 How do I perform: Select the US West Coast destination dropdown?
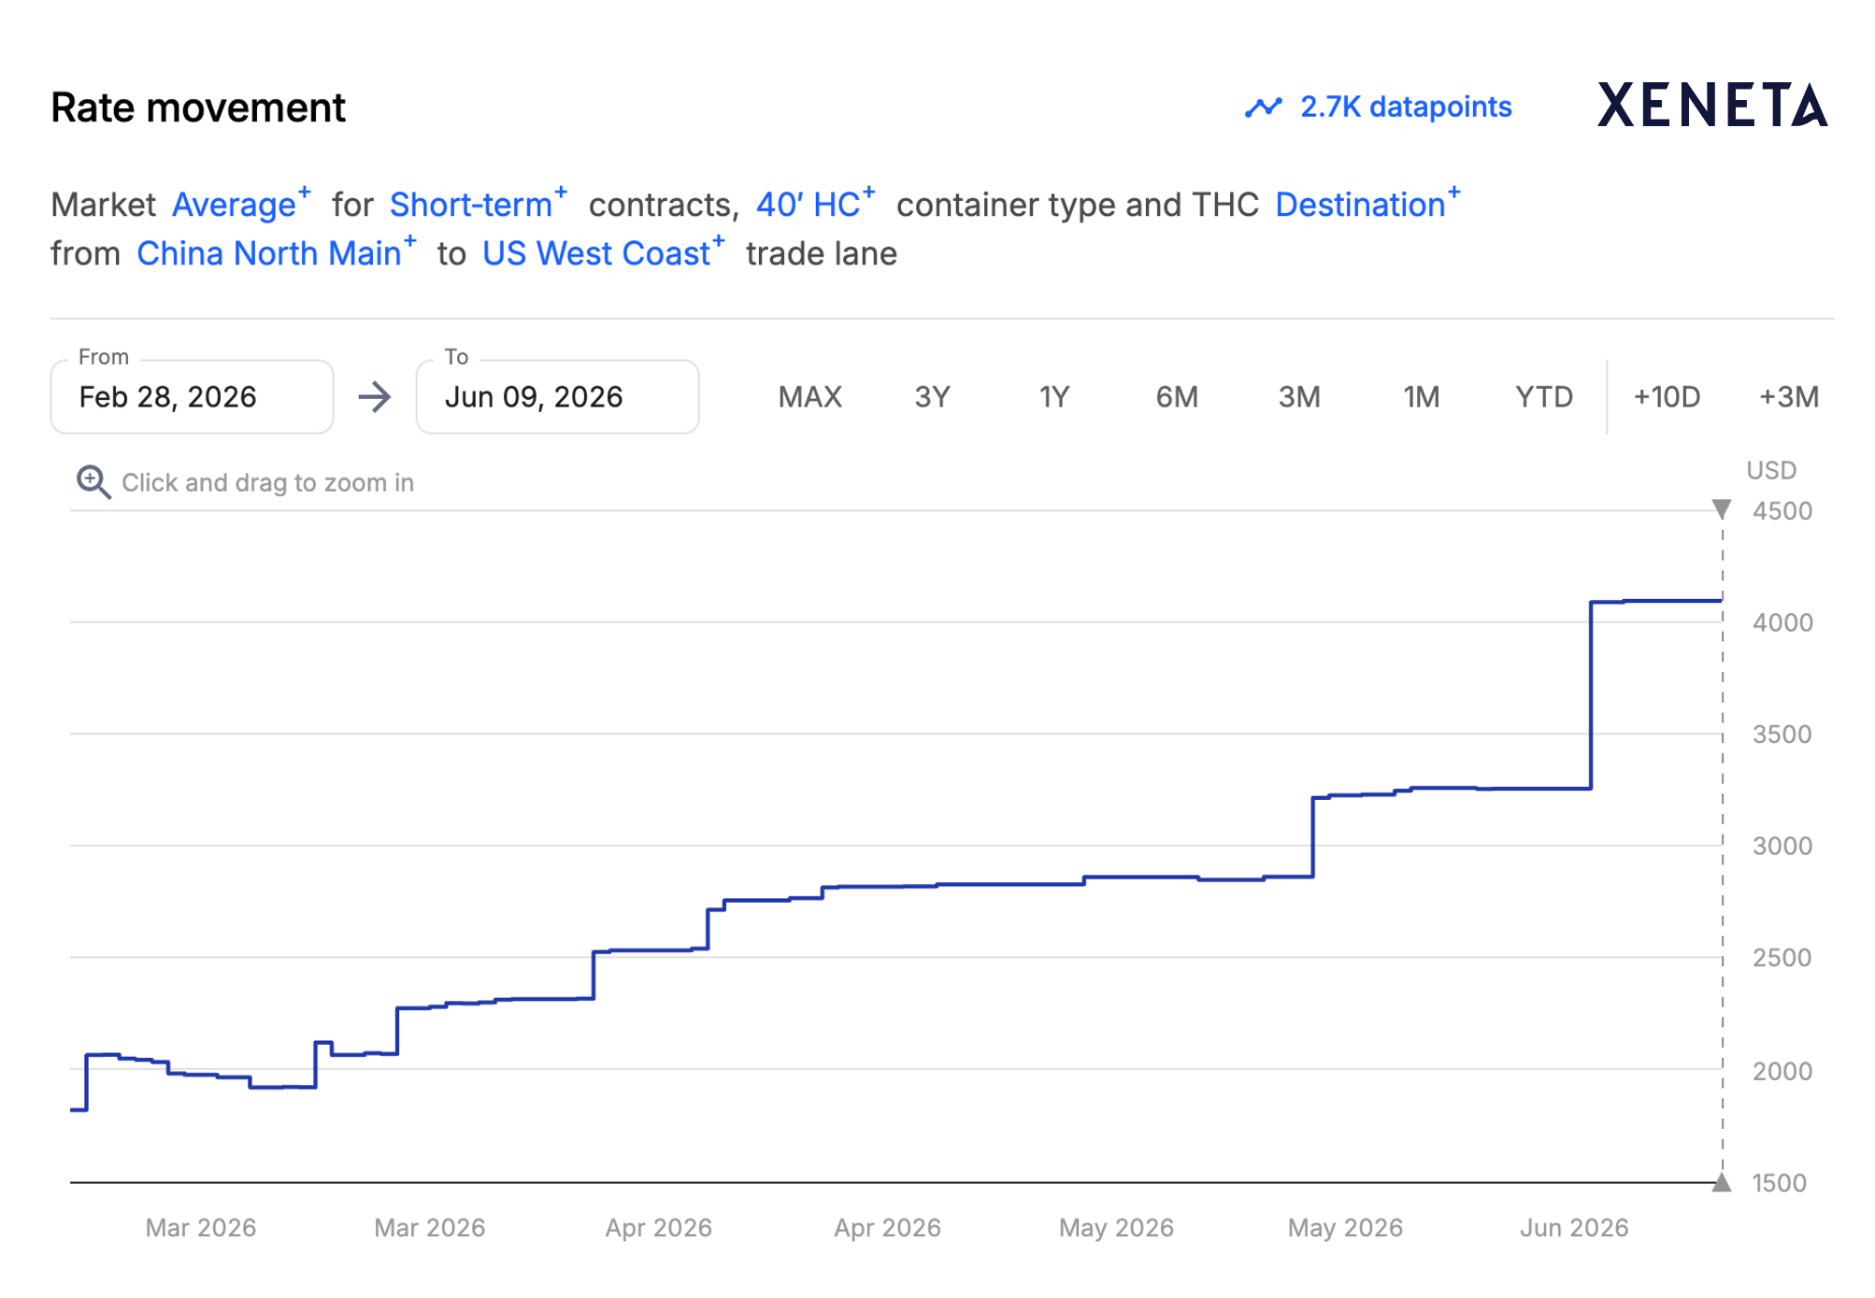coord(604,252)
